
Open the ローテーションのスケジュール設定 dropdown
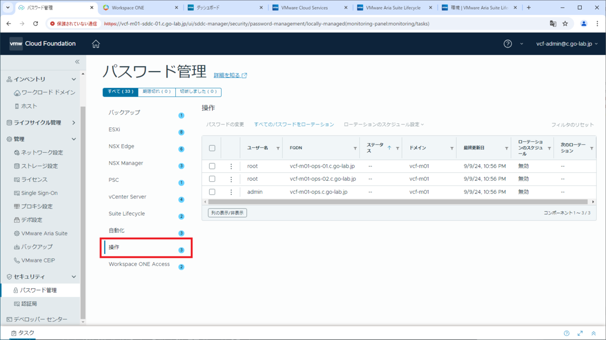pyautogui.click(x=384, y=124)
